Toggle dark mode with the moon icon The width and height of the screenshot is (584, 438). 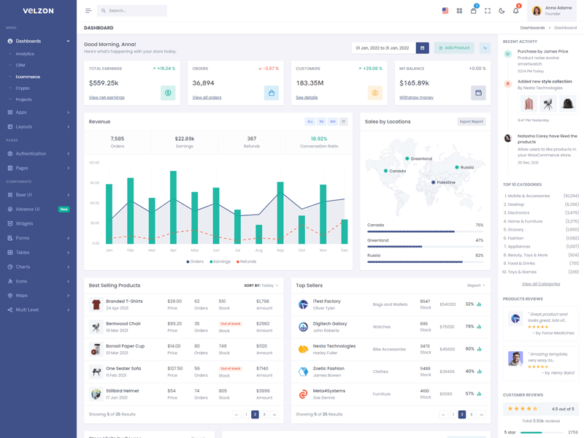point(502,10)
